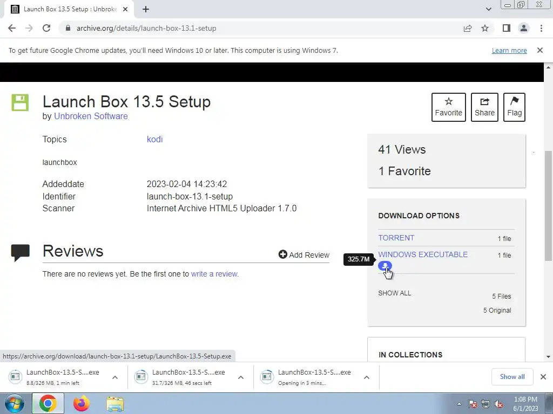Click the page vertical scrollbar thumb
The image size is (553, 414).
click(x=548, y=206)
